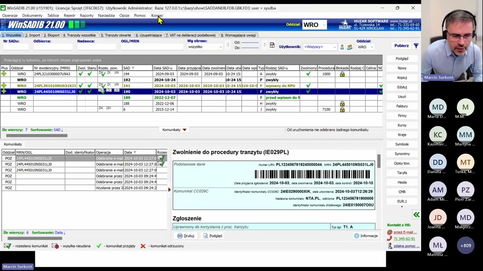
Task: Open the Raporty menu
Action: click(x=86, y=15)
